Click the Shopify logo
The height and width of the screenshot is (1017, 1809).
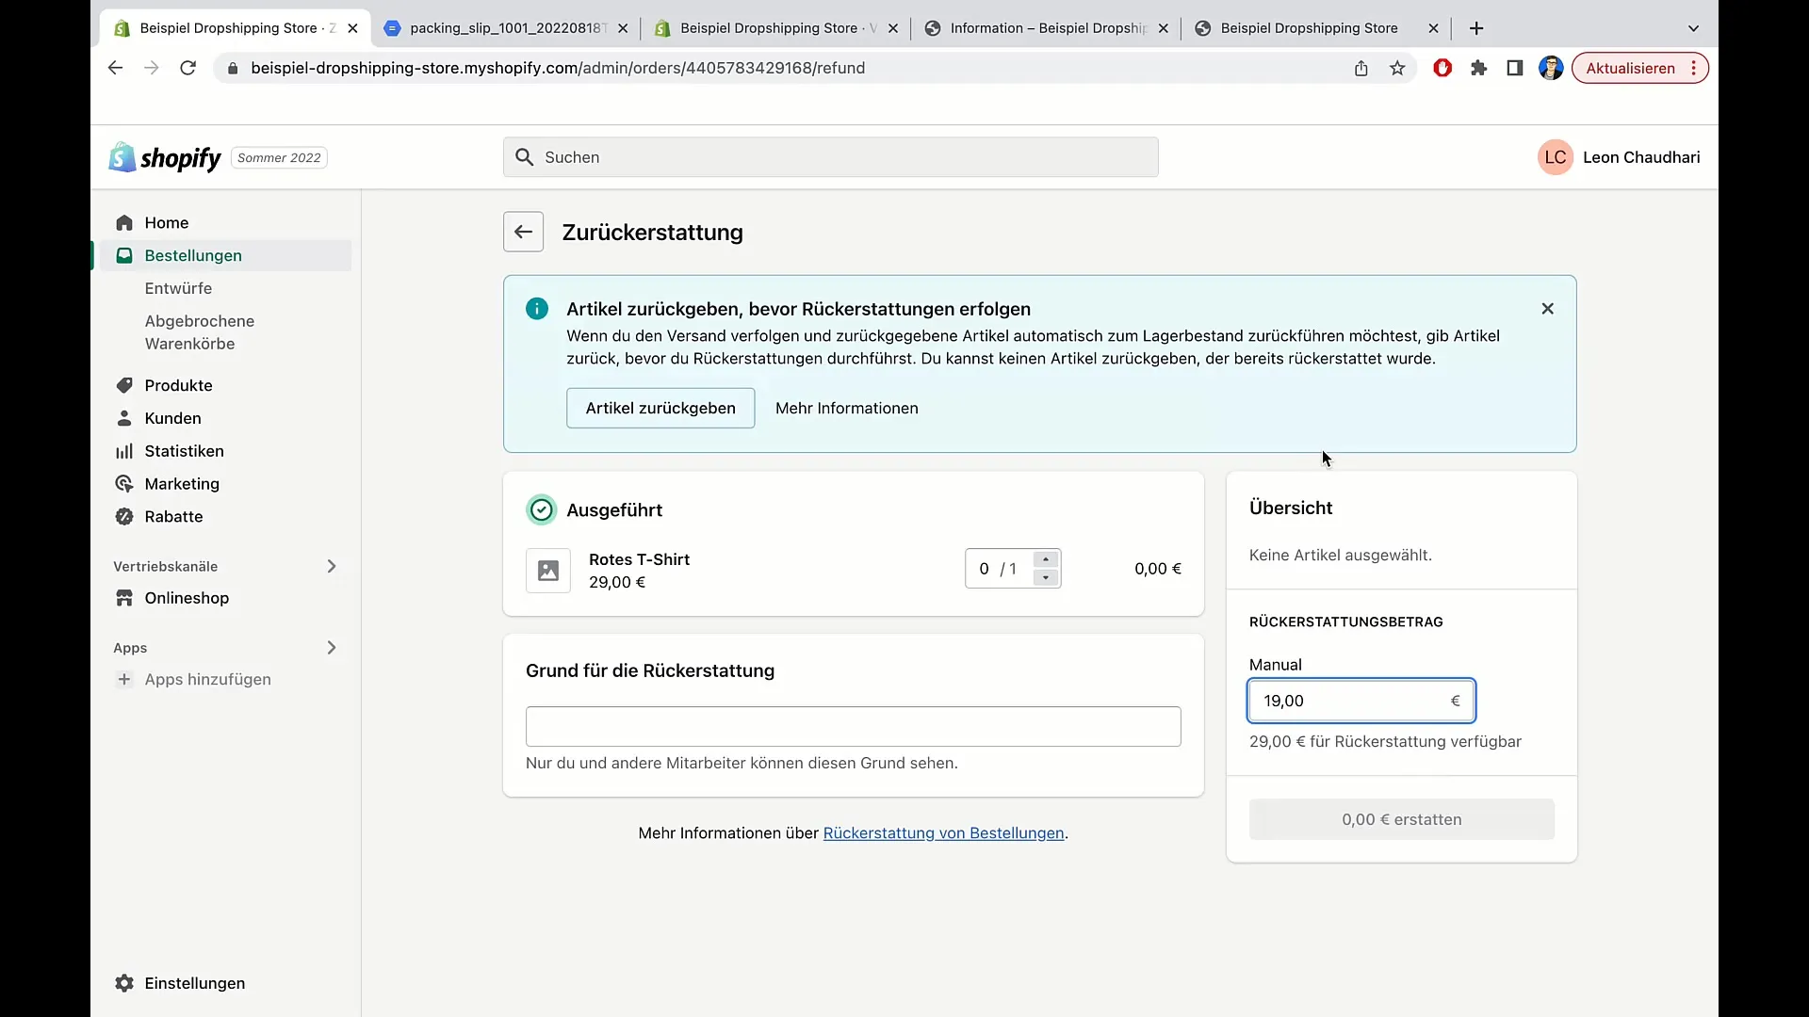click(x=165, y=157)
